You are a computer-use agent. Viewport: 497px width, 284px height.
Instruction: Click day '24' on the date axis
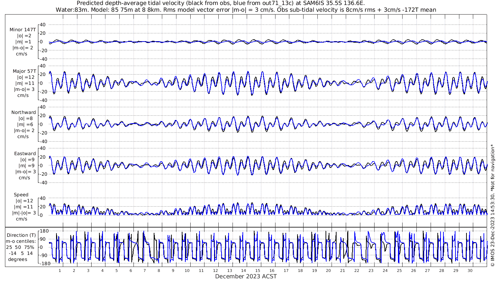tap(385, 271)
